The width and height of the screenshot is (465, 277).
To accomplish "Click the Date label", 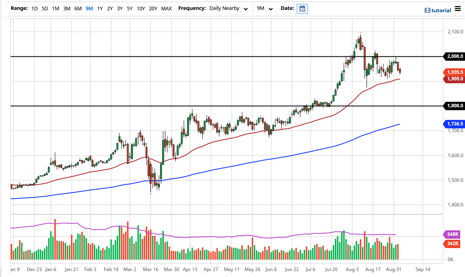I will 287,8.
